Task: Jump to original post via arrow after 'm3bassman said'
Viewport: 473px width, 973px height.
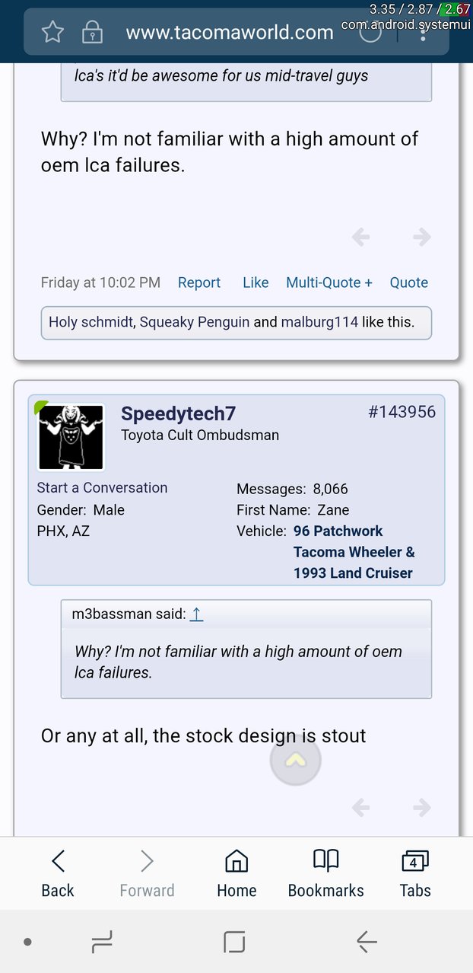Action: pyautogui.click(x=196, y=614)
